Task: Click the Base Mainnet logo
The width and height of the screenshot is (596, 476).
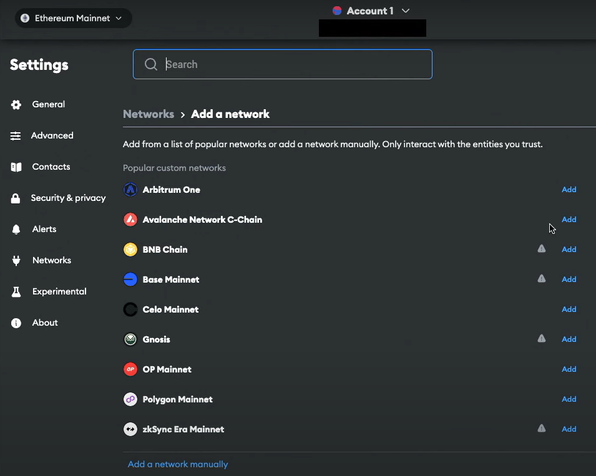Action: [x=130, y=279]
